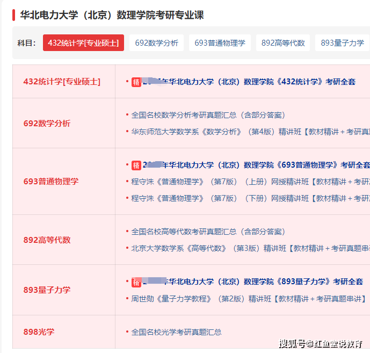The image size is (370, 353).
Task: Switch to the 693普通物理学 subject tab
Action: [220, 43]
